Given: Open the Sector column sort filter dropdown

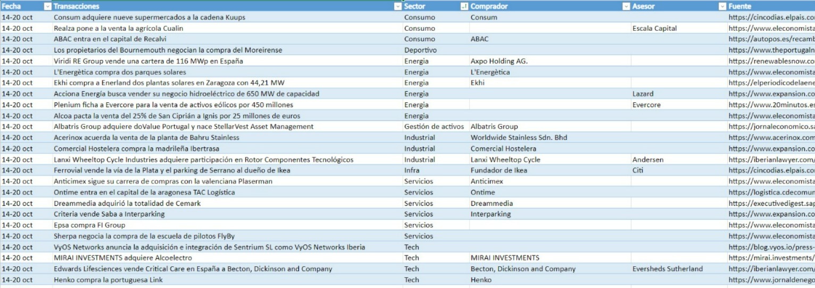Looking at the screenshot, I should 464,6.
